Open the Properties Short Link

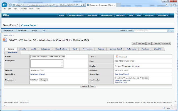tap(122, 80)
